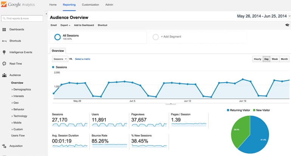The height and width of the screenshot is (156, 291).
Task: Click the Shortcuts arrow icon in sidebar
Action: [x=4, y=41]
